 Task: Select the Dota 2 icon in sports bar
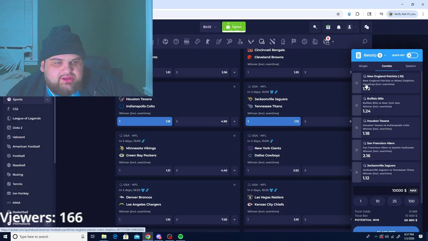pyautogui.click(x=272, y=42)
